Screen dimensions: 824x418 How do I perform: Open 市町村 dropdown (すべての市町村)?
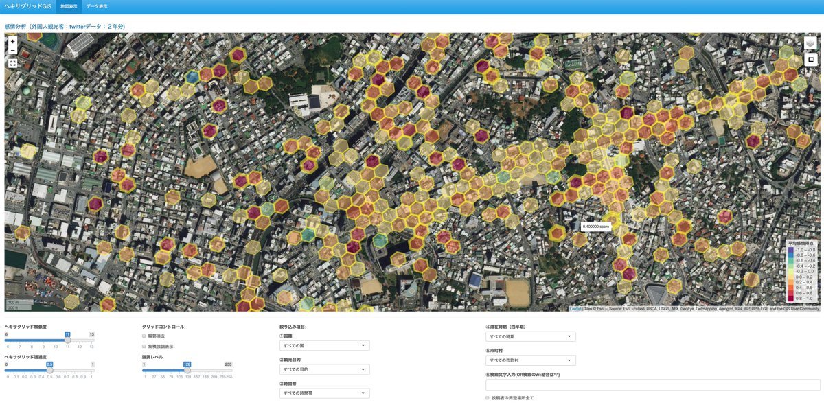click(530, 360)
